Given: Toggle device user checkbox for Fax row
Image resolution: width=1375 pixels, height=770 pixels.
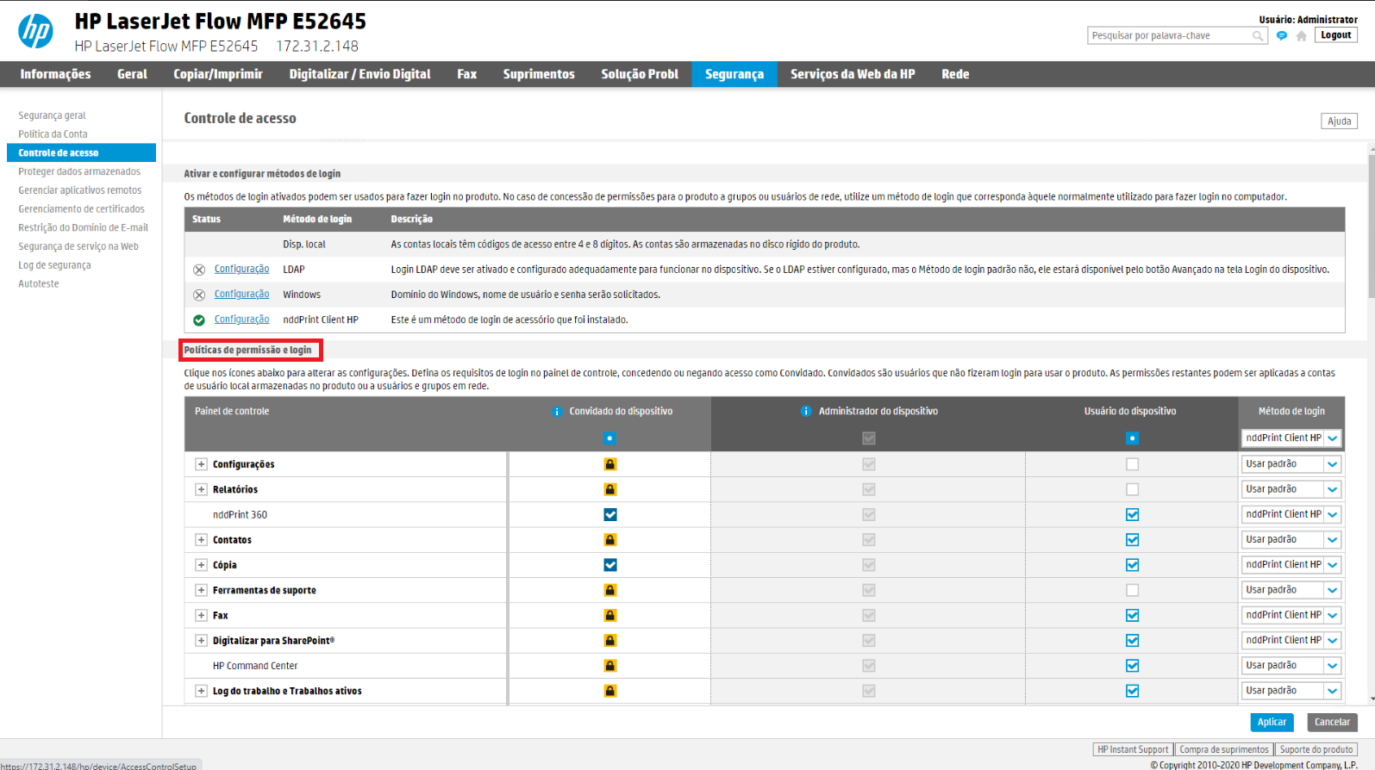Looking at the screenshot, I should tap(1132, 616).
